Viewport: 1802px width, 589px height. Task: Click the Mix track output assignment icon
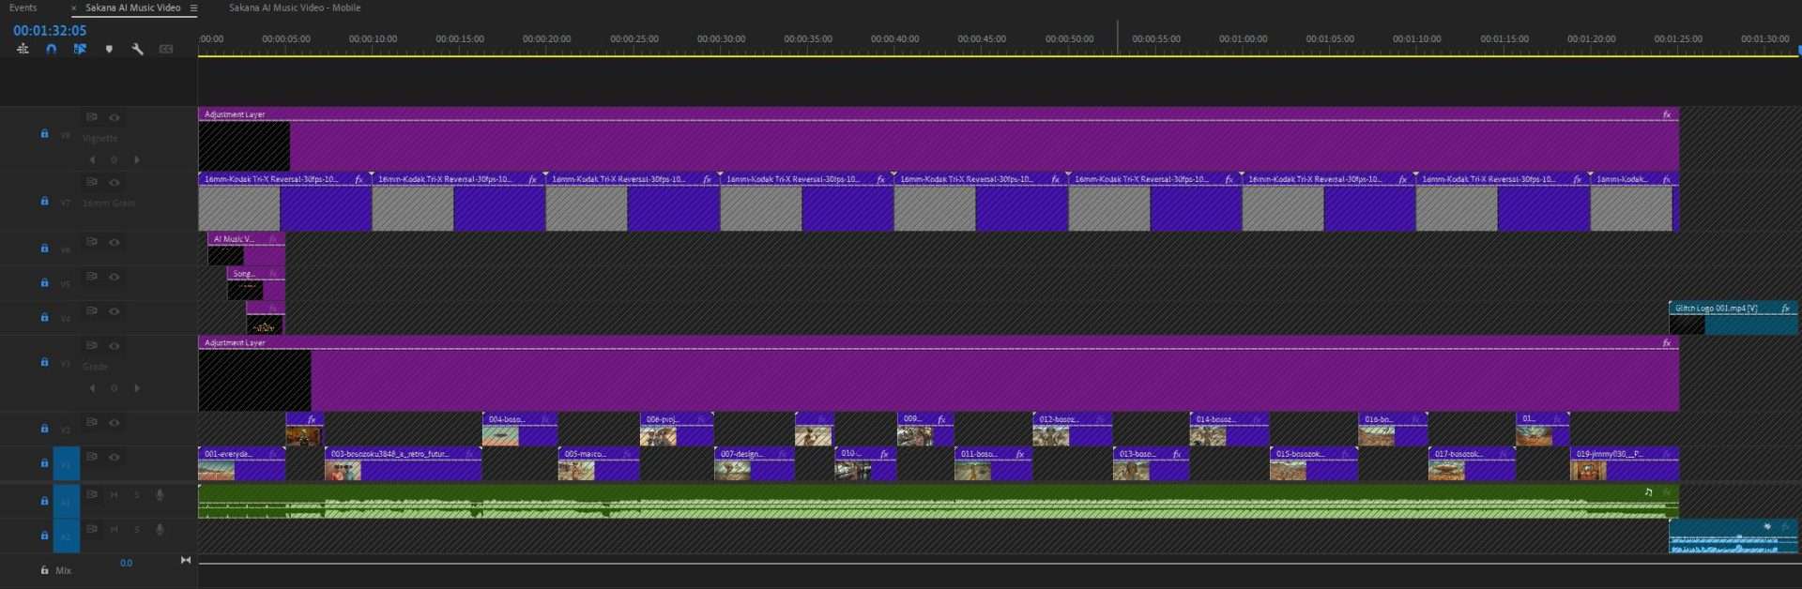[185, 560]
